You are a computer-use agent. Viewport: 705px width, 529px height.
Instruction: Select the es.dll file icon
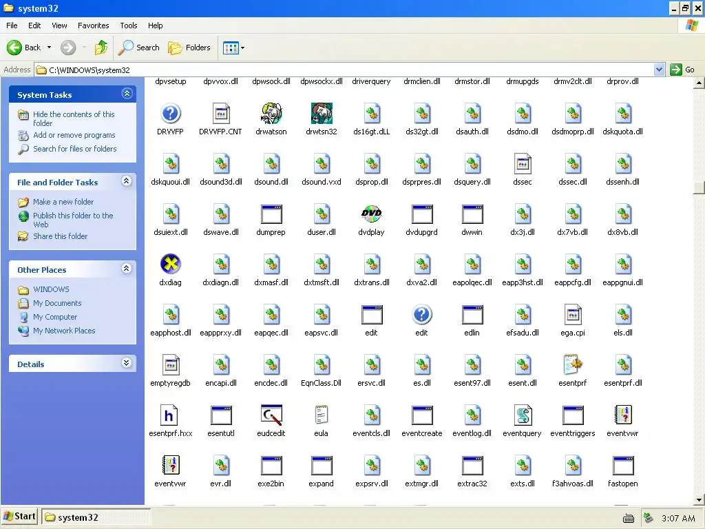pyautogui.click(x=422, y=364)
